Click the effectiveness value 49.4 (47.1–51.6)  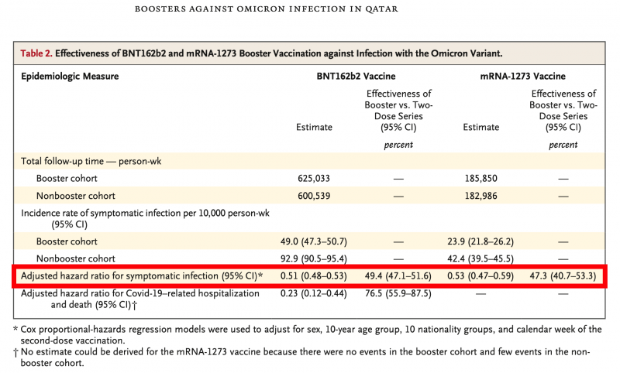click(397, 275)
